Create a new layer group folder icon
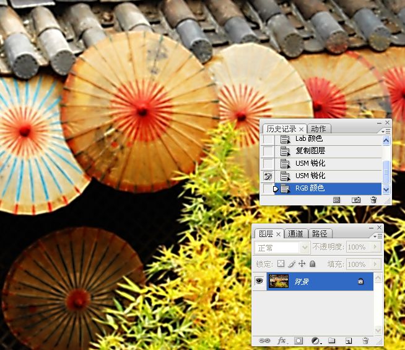 point(332,341)
